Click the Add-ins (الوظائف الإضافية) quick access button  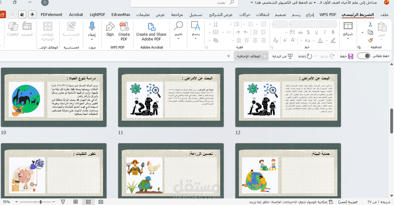click(251, 56)
